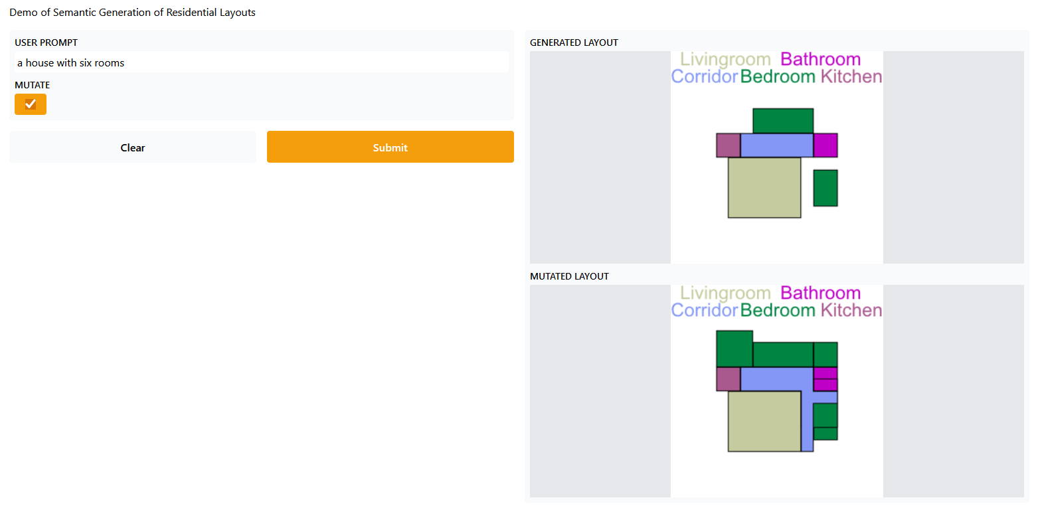Select blue corridor block in generated layout
This screenshot has width=1038, height=510.
[776, 145]
